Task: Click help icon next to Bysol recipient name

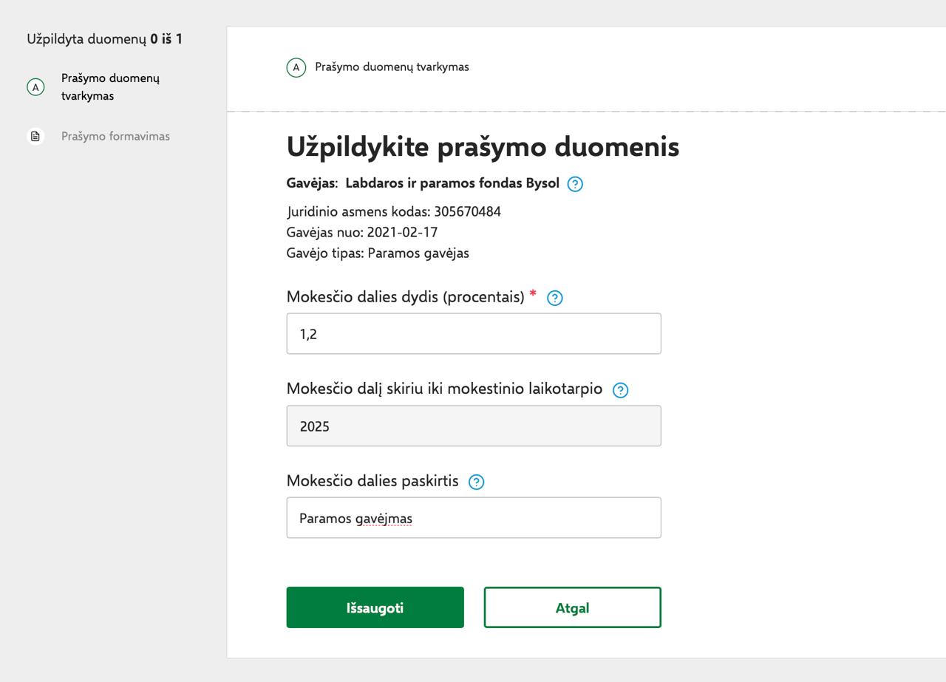Action: (x=575, y=184)
